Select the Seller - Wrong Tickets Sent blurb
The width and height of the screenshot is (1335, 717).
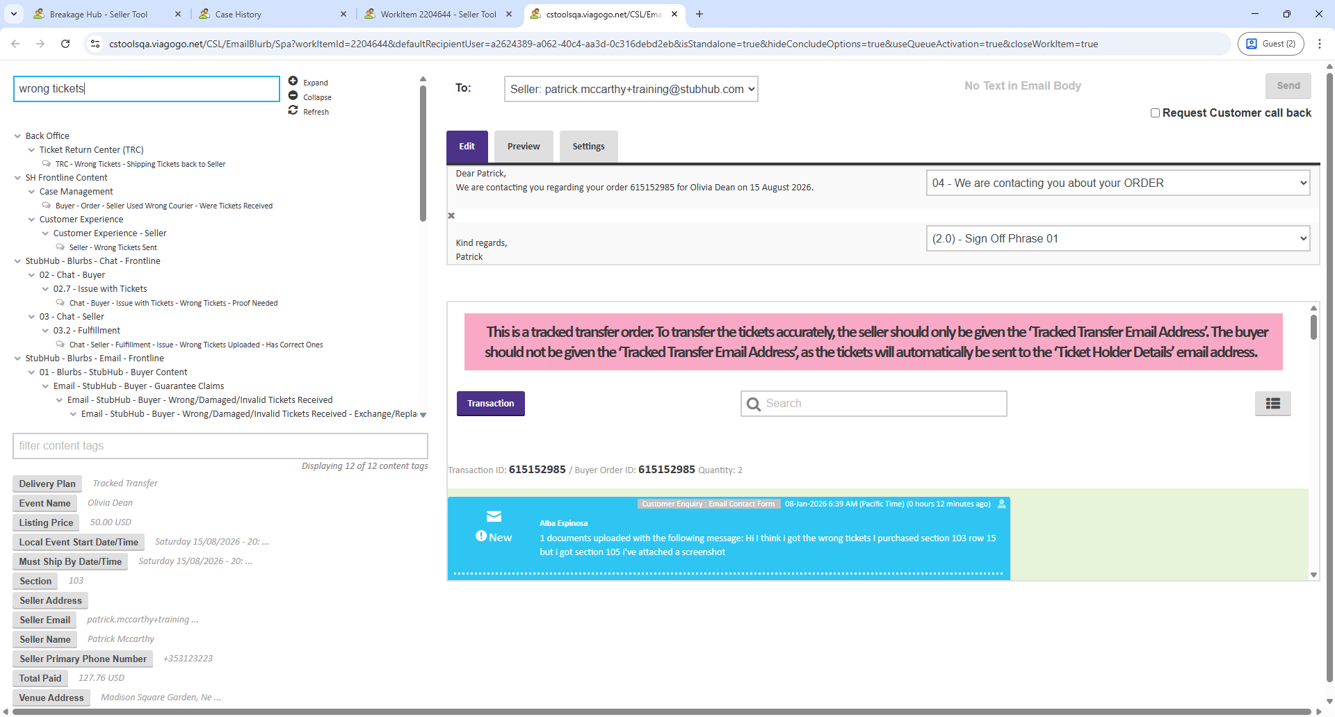point(113,248)
